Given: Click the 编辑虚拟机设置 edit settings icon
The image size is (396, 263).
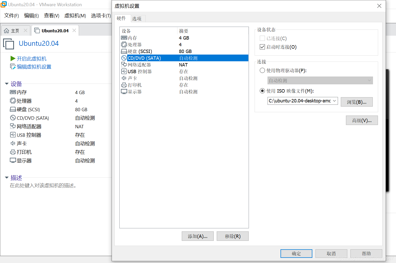Looking at the screenshot, I should tap(12, 67).
